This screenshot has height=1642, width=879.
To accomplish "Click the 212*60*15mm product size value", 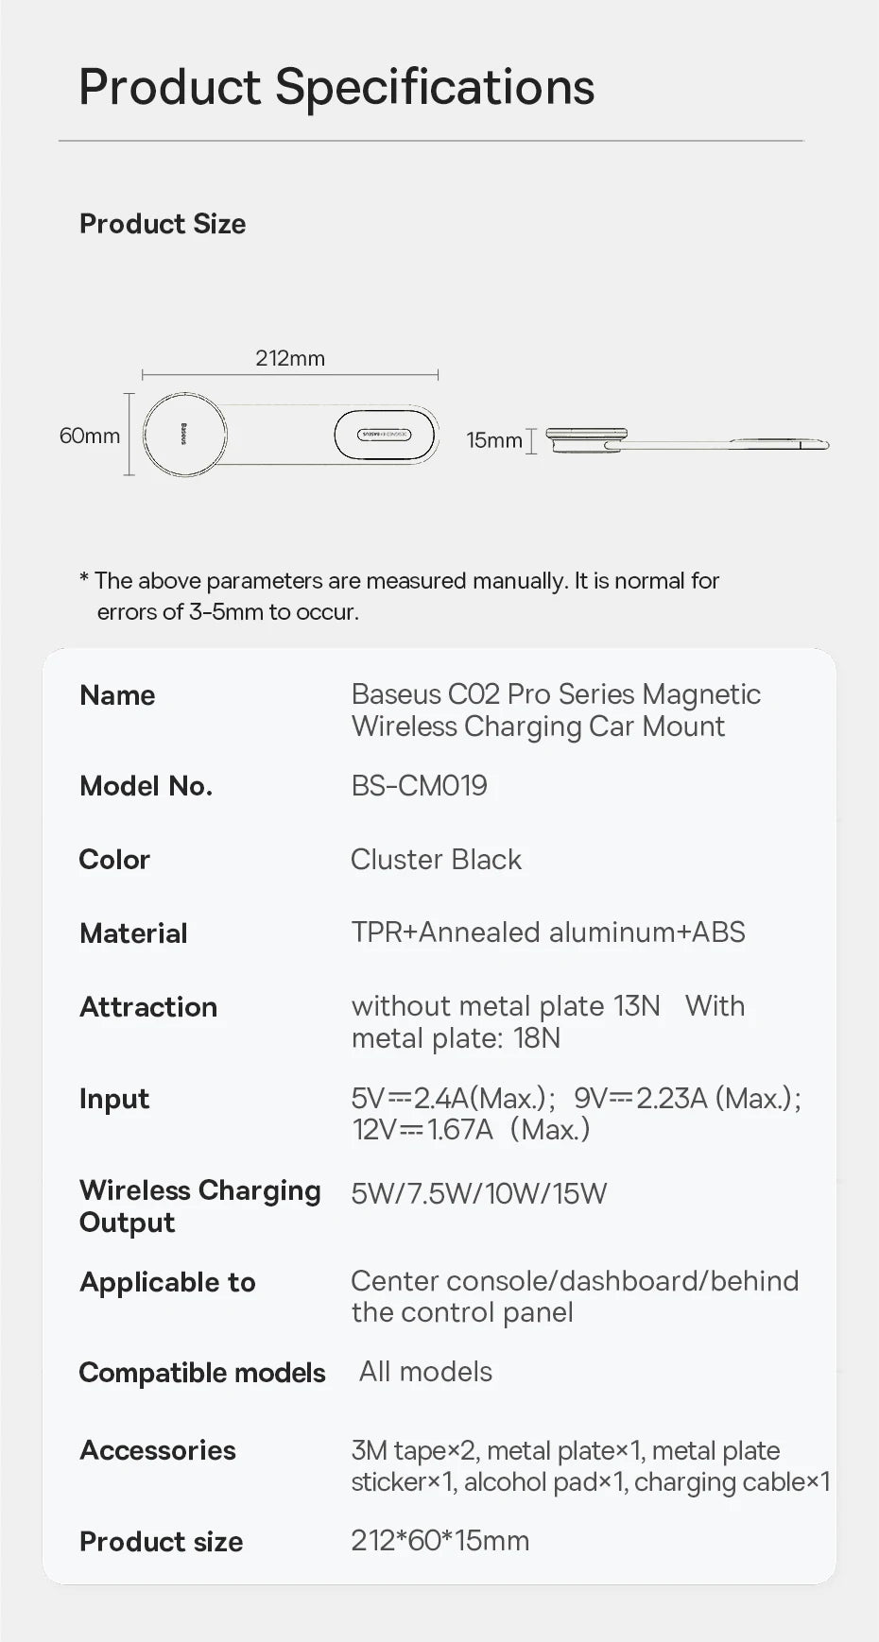I will (x=439, y=1541).
